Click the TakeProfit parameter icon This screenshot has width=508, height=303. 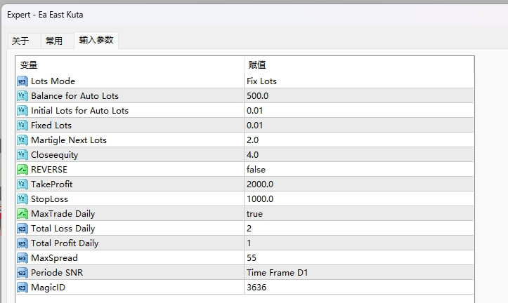(22, 184)
